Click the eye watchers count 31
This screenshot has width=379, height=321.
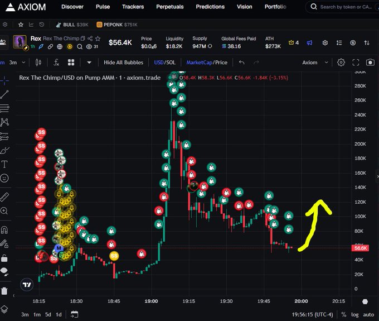coord(92,46)
